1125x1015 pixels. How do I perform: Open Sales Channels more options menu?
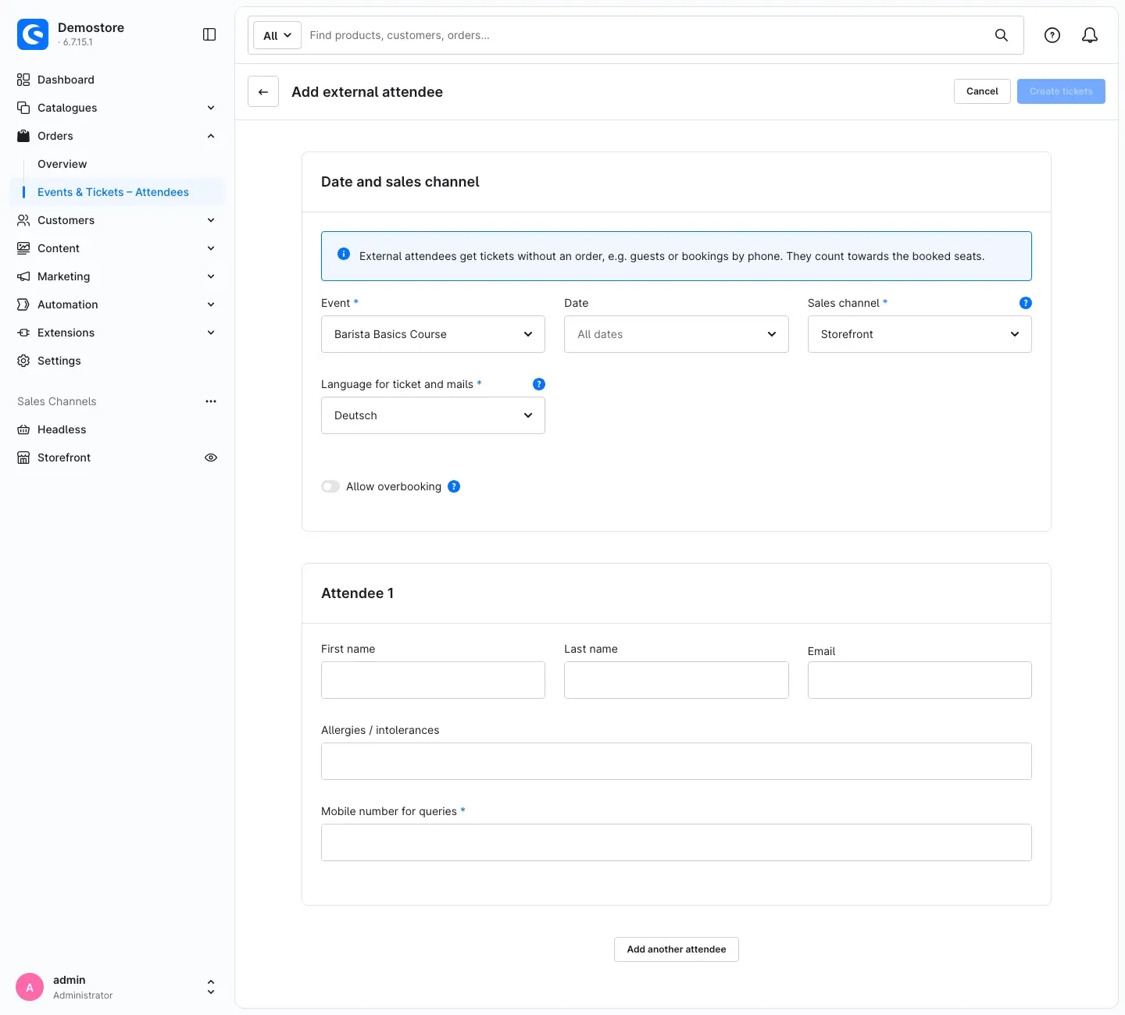(x=211, y=401)
